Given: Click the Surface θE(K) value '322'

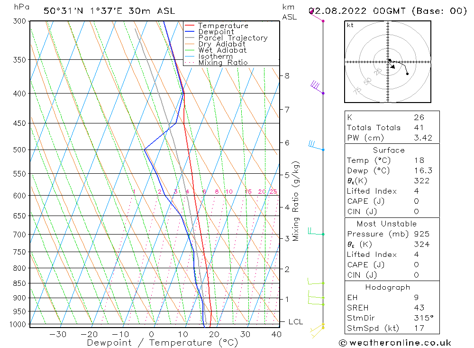Looking at the screenshot, I should tap(422, 181).
